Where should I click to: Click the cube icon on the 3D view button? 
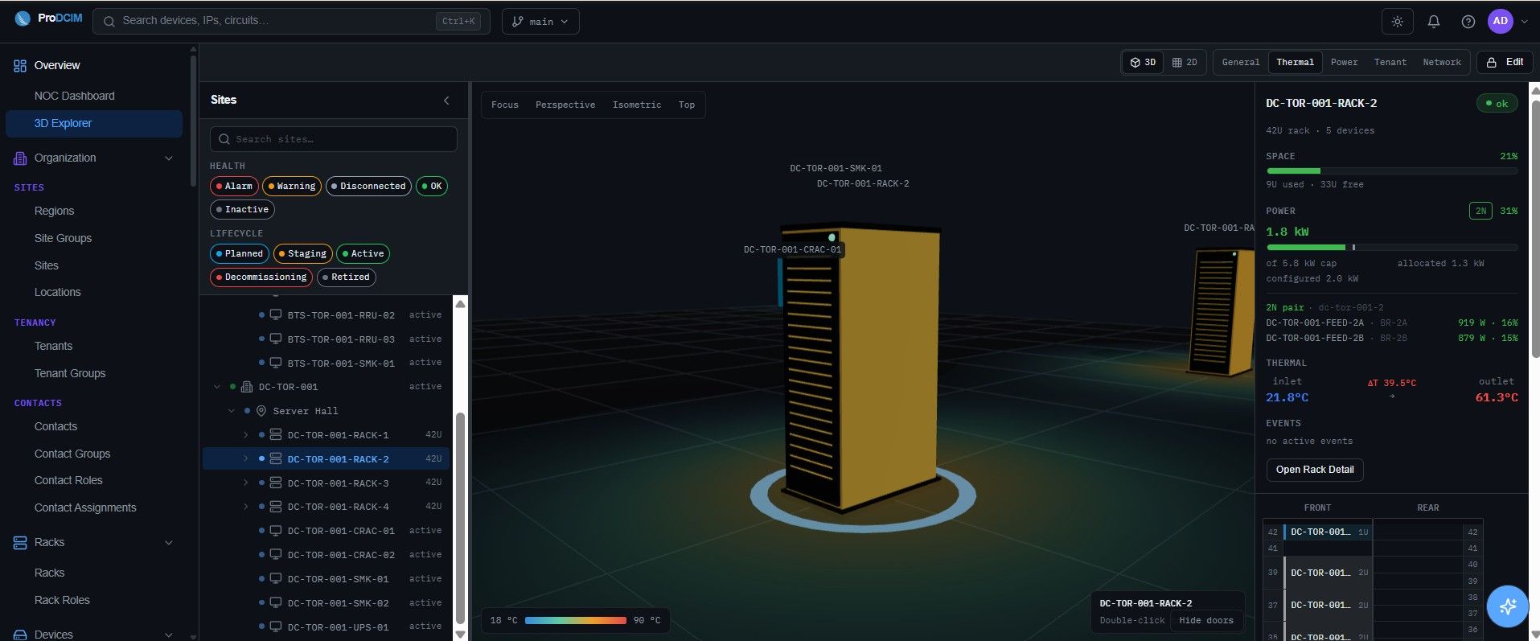(1135, 62)
